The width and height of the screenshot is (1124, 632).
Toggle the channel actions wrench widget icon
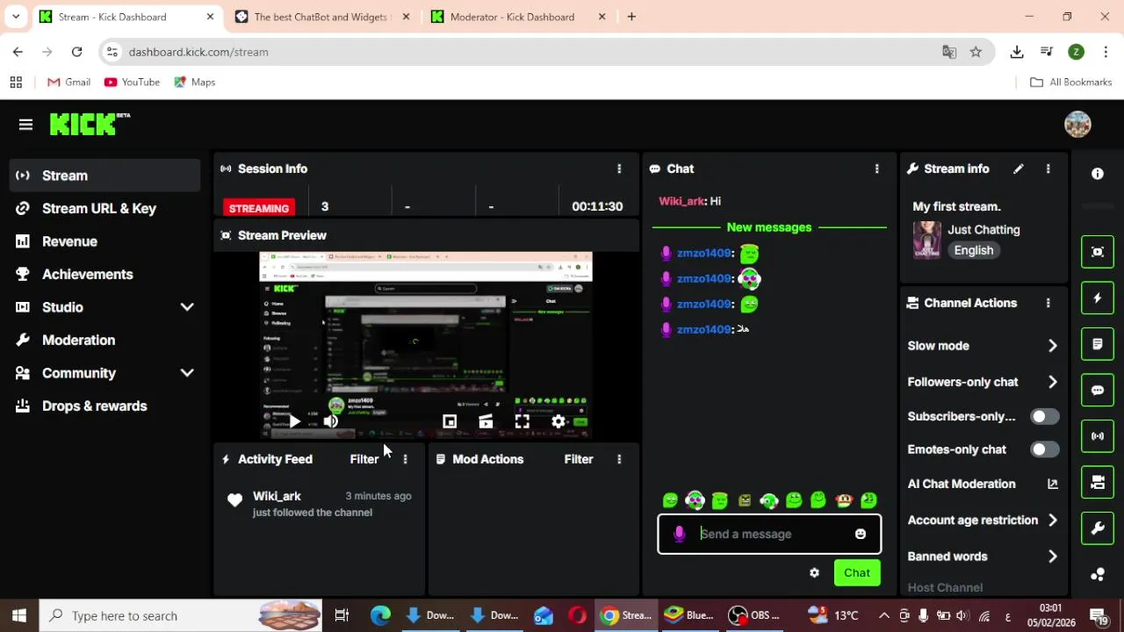point(1098,528)
